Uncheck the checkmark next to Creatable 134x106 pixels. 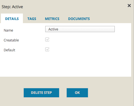(47, 39)
